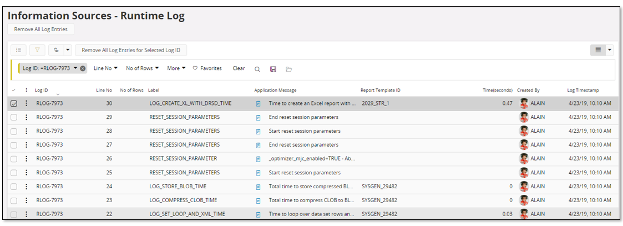Click Clear in the filter bar
This screenshot has width=623, height=226.
(239, 68)
